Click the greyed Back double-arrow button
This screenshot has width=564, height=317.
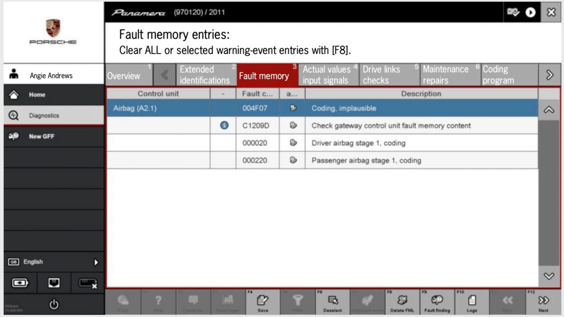coord(507,302)
